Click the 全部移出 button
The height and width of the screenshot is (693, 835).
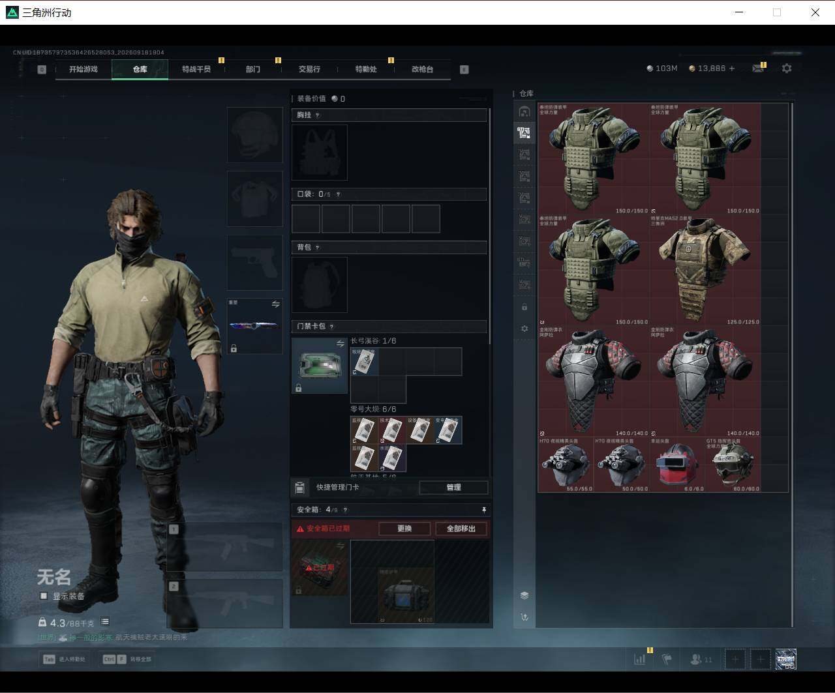point(461,529)
